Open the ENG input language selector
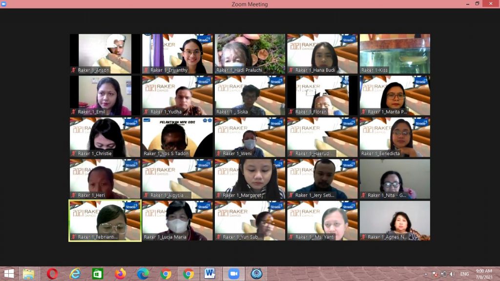500x281 pixels. point(464,274)
